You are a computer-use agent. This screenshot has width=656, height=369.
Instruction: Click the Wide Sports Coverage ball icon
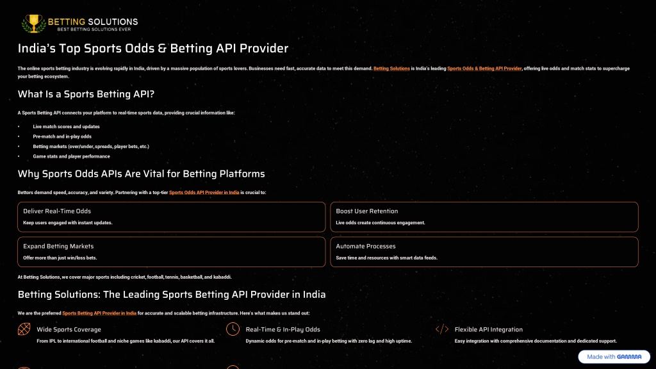[24, 329]
